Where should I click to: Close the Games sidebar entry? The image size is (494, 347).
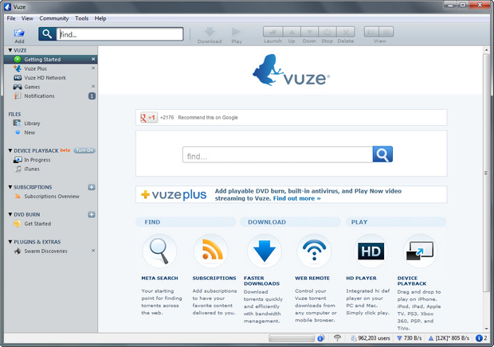[x=93, y=87]
